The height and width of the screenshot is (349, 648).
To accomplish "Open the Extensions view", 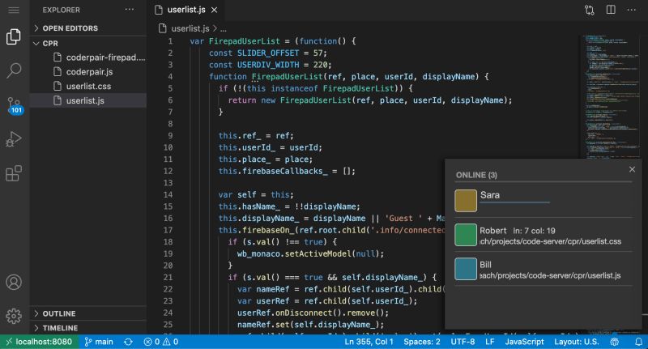I will tap(14, 173).
